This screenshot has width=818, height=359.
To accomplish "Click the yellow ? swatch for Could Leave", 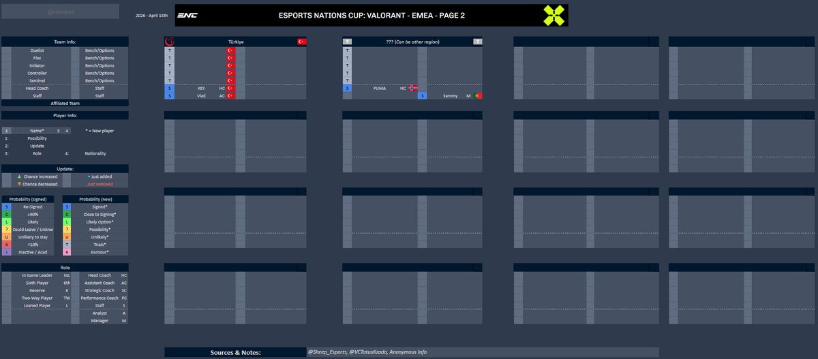I will tap(6, 229).
